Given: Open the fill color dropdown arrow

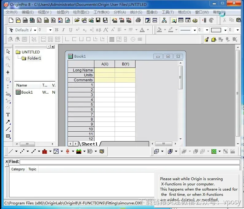Looking at the screenshot, I should 165,30.
